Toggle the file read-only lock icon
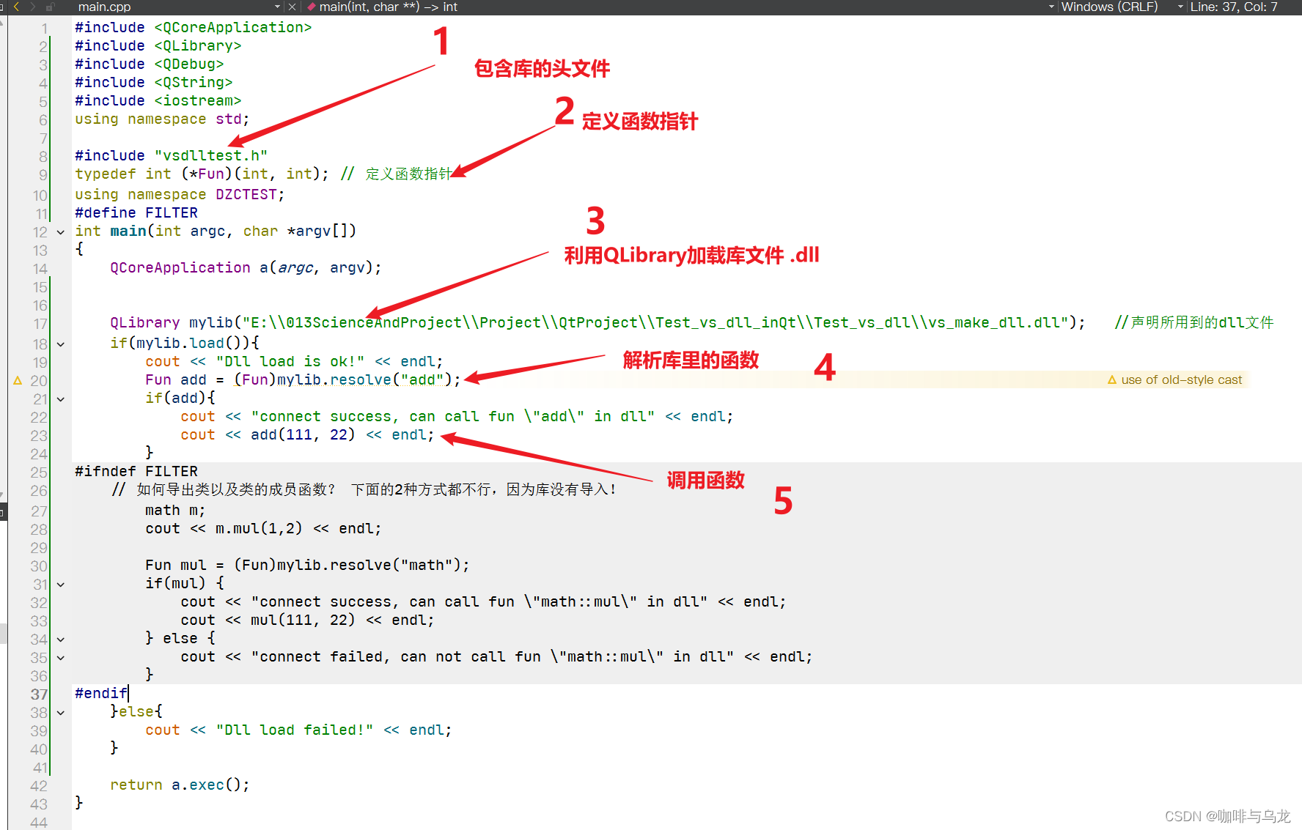The image size is (1302, 830). 50,7
